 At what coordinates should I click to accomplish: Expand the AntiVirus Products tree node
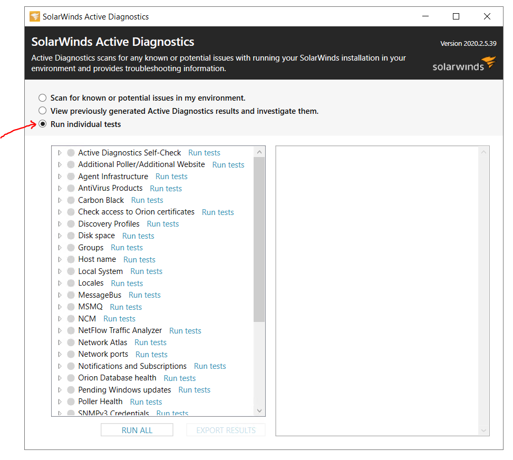(x=60, y=188)
